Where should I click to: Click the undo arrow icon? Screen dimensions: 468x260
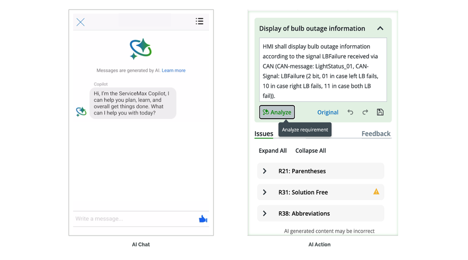(350, 112)
